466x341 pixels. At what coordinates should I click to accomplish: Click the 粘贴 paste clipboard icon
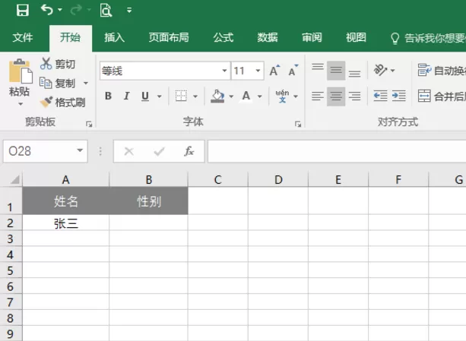click(x=21, y=71)
